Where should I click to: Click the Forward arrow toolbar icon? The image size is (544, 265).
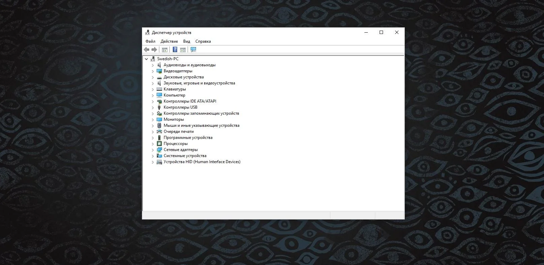coord(154,50)
